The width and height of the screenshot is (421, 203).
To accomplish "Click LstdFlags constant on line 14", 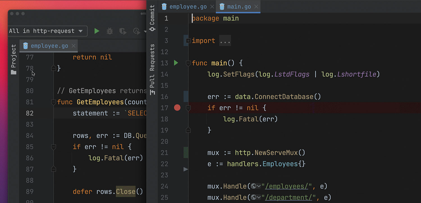I will pyautogui.click(x=292, y=74).
